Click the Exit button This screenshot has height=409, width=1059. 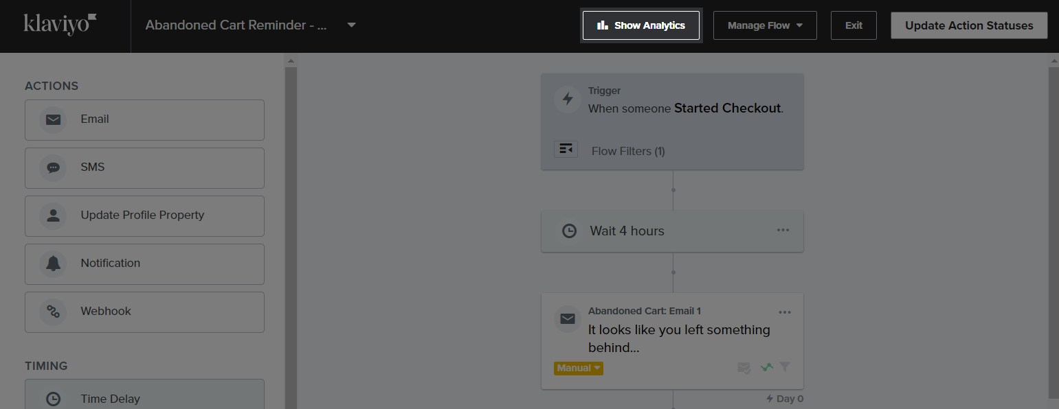854,25
